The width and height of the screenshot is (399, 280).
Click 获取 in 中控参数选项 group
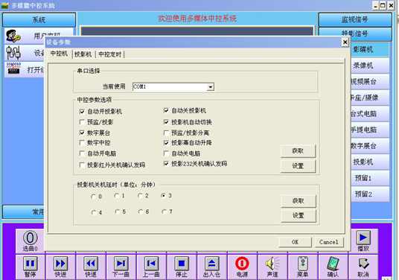coord(298,151)
